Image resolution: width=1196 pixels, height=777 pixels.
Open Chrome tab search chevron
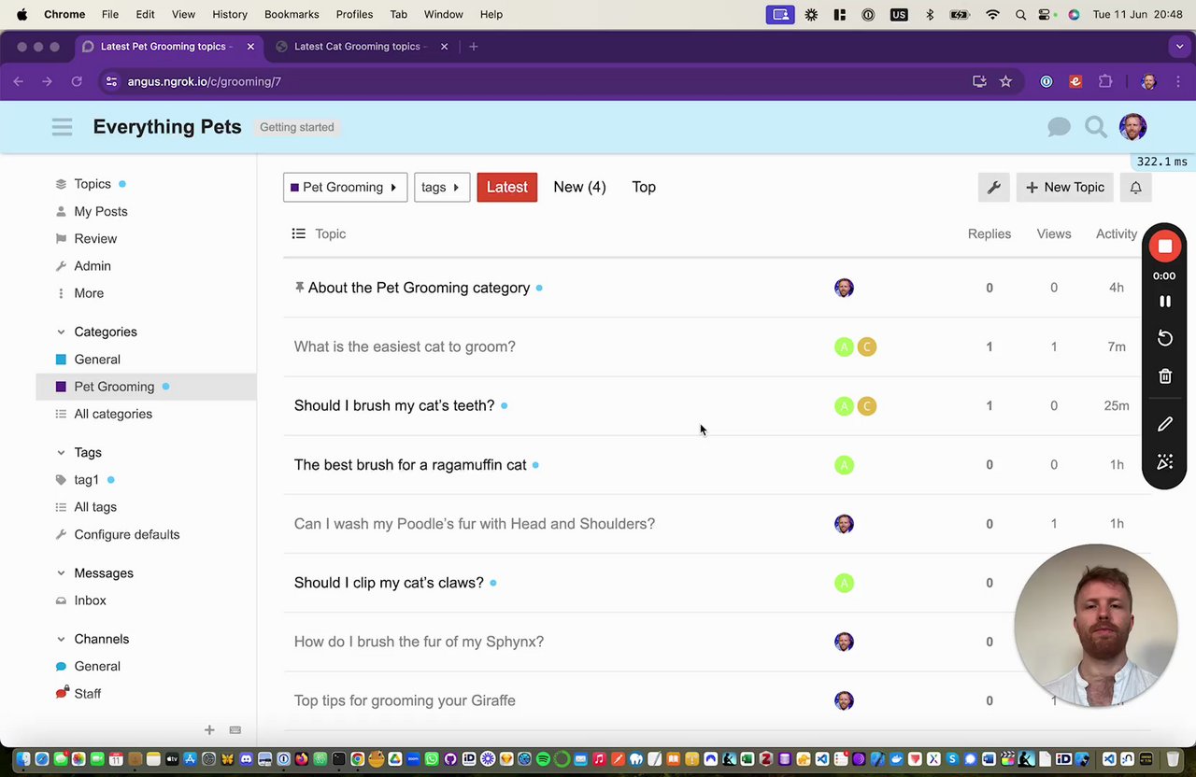pos(1179,47)
